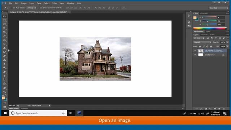The height and width of the screenshot is (130, 231).
Task: Hide the top image layer's eye icon
Action: 195,51
